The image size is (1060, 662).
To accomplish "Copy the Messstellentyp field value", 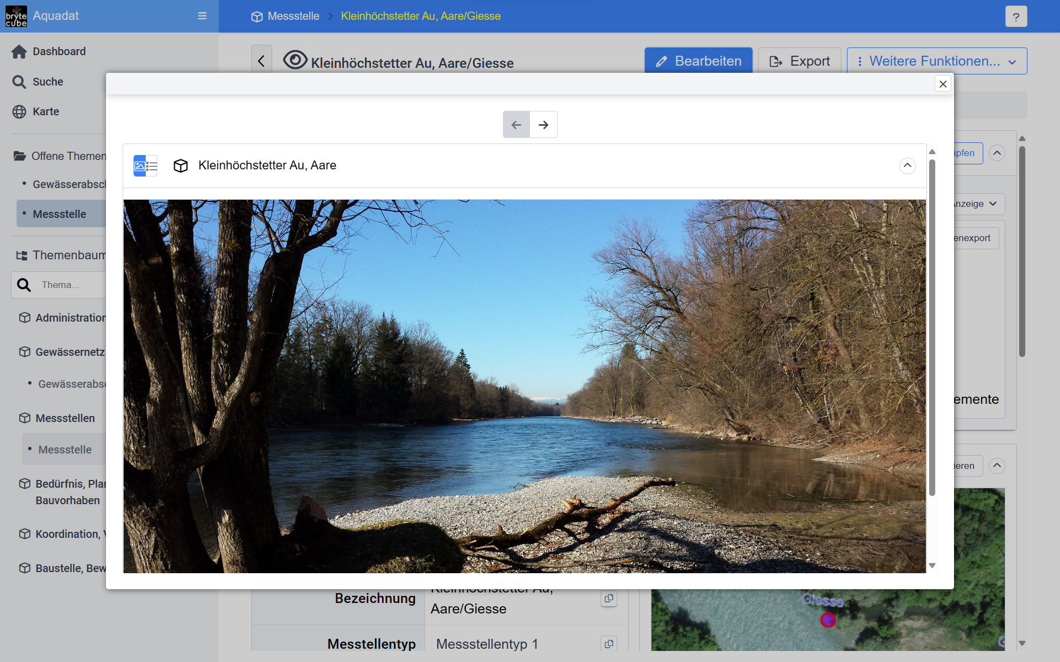I will (x=608, y=643).
